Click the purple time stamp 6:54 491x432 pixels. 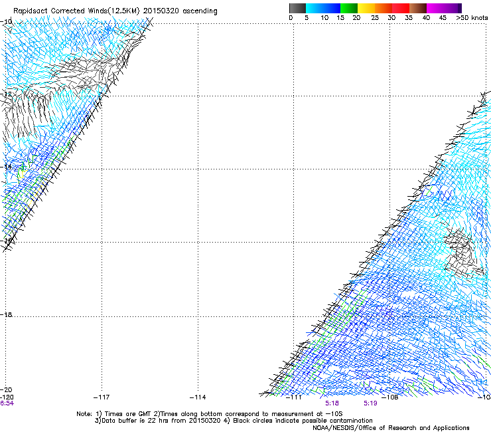point(7,403)
